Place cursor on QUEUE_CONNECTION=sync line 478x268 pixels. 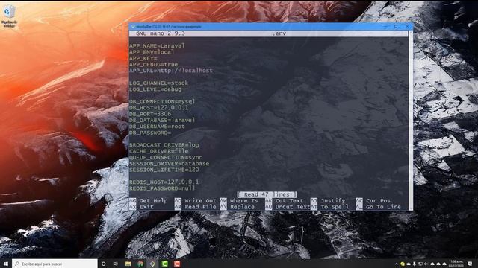pos(166,157)
